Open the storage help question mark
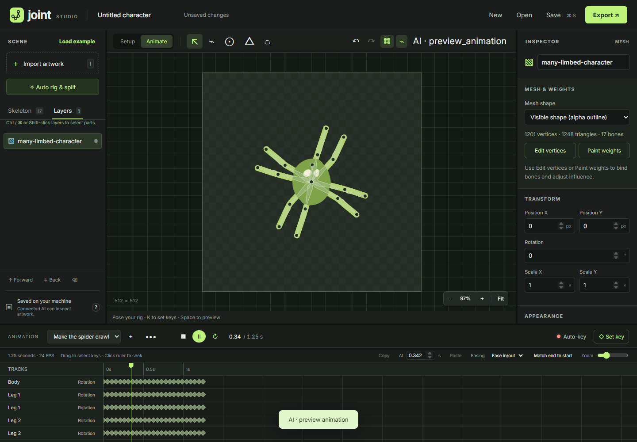The image size is (637, 442). tap(96, 308)
